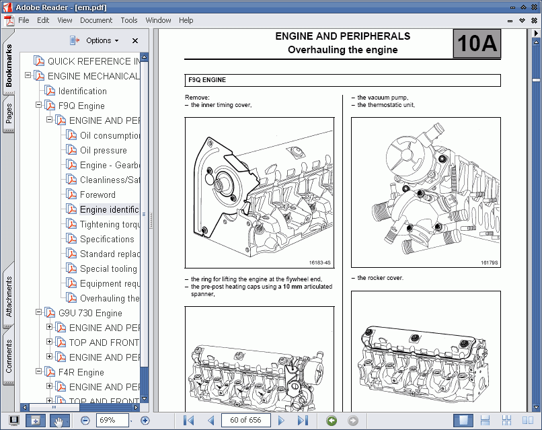Open the Oil pressure bookmark

(x=103, y=150)
